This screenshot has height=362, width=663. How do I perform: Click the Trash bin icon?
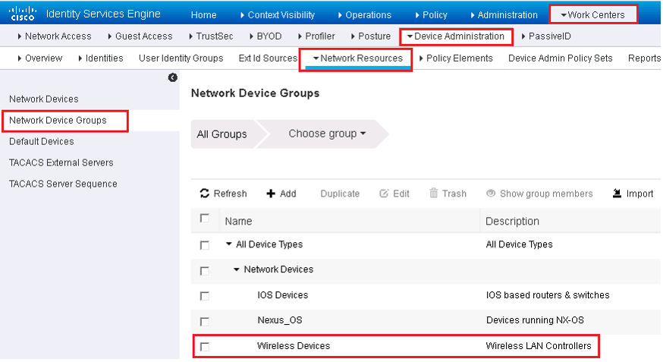(x=433, y=194)
